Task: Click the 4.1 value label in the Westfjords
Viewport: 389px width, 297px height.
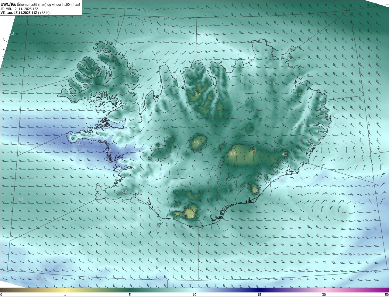Action: click(x=94, y=75)
